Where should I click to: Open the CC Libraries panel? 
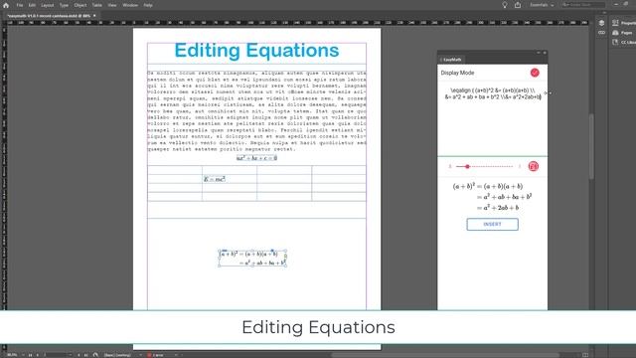pyautogui.click(x=624, y=42)
